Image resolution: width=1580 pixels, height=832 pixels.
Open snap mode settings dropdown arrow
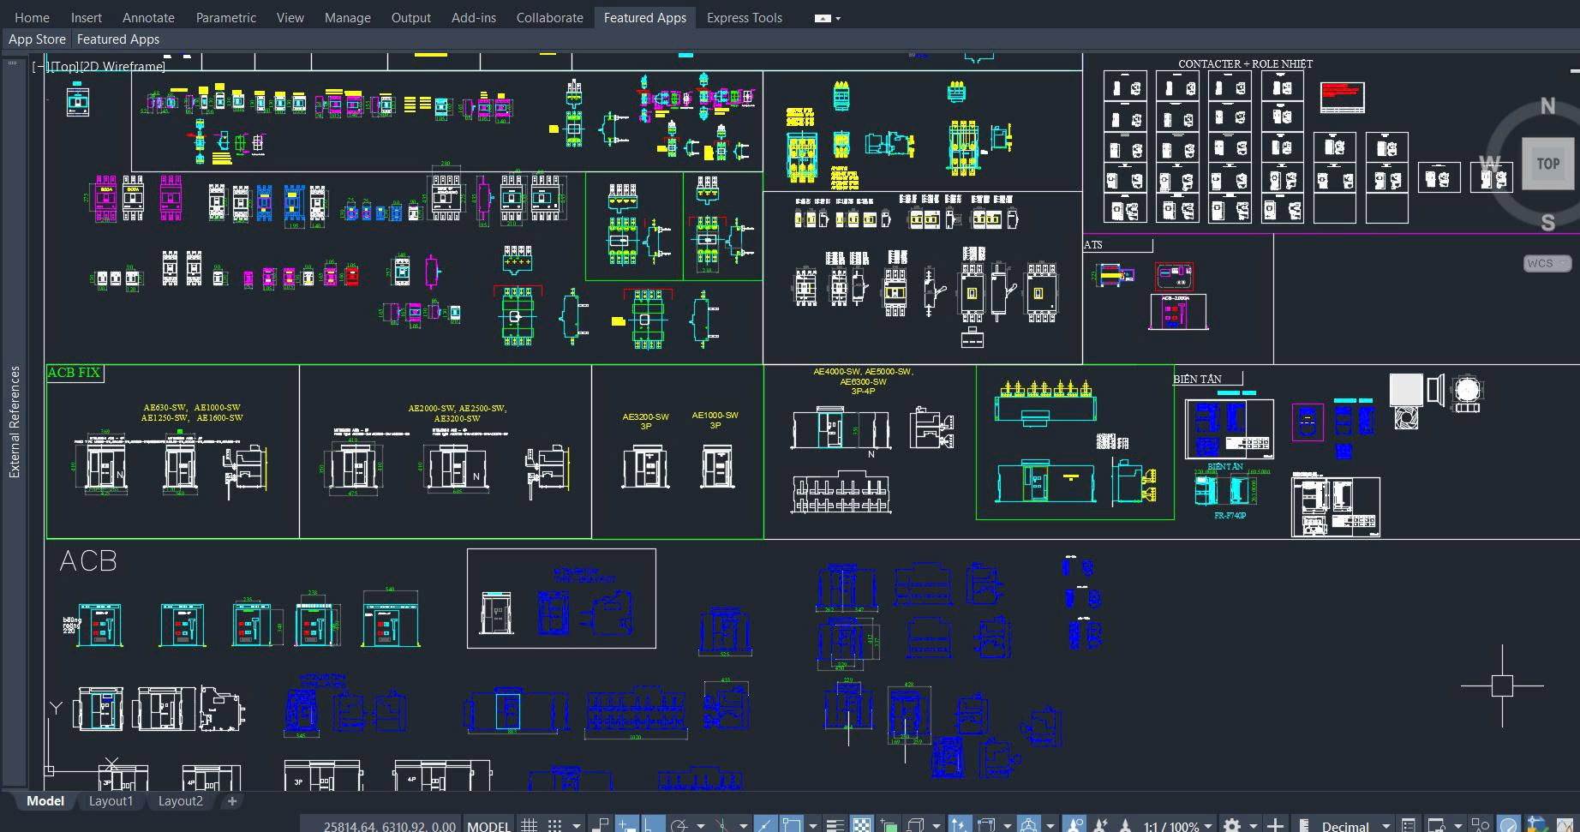[576, 826]
